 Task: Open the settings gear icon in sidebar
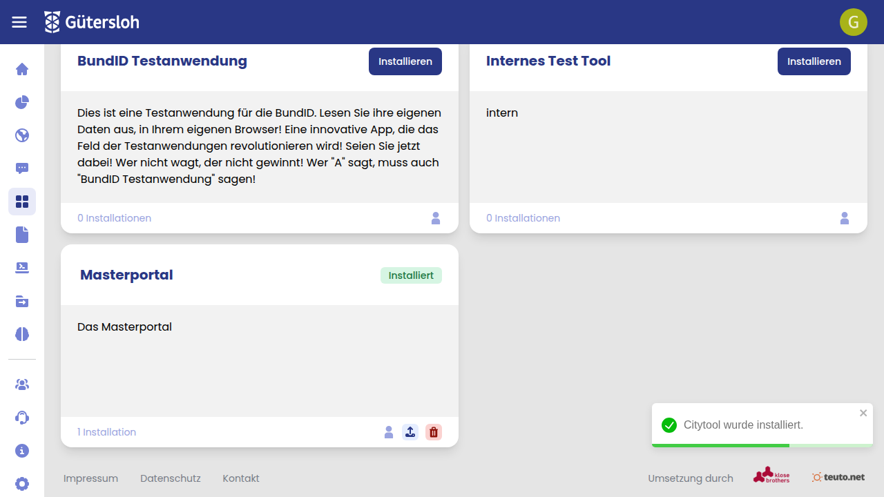(x=22, y=484)
